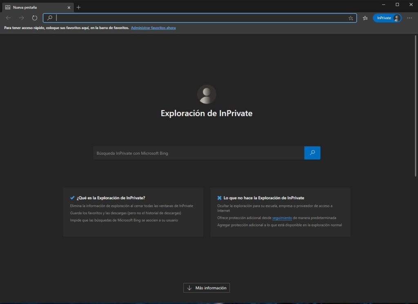Image resolution: width=418 pixels, height=304 pixels.
Task: Add page to favorites with star icon
Action: click(x=351, y=18)
